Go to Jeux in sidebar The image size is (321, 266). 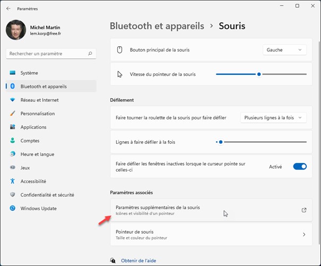coord(25,168)
